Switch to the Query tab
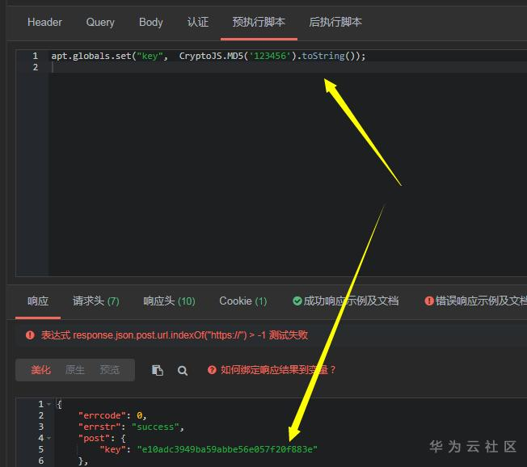 [x=100, y=22]
